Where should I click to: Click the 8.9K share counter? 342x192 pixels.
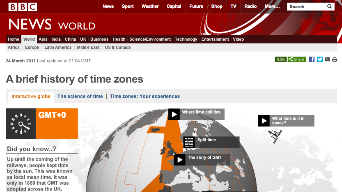coord(280,59)
